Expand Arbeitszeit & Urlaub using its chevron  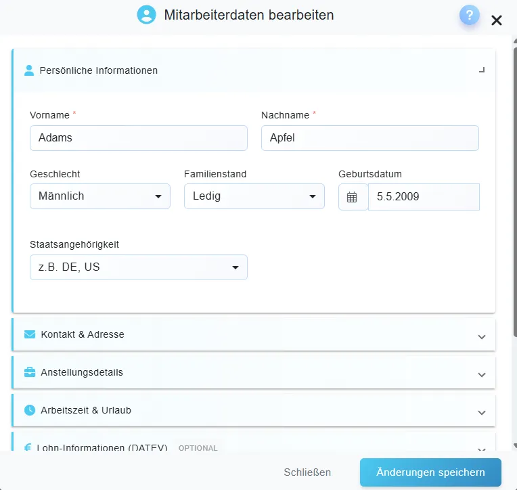482,413
